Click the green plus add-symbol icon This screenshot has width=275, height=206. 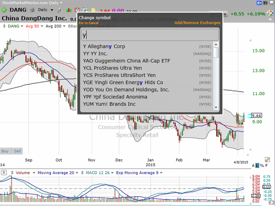click(x=4, y=10)
